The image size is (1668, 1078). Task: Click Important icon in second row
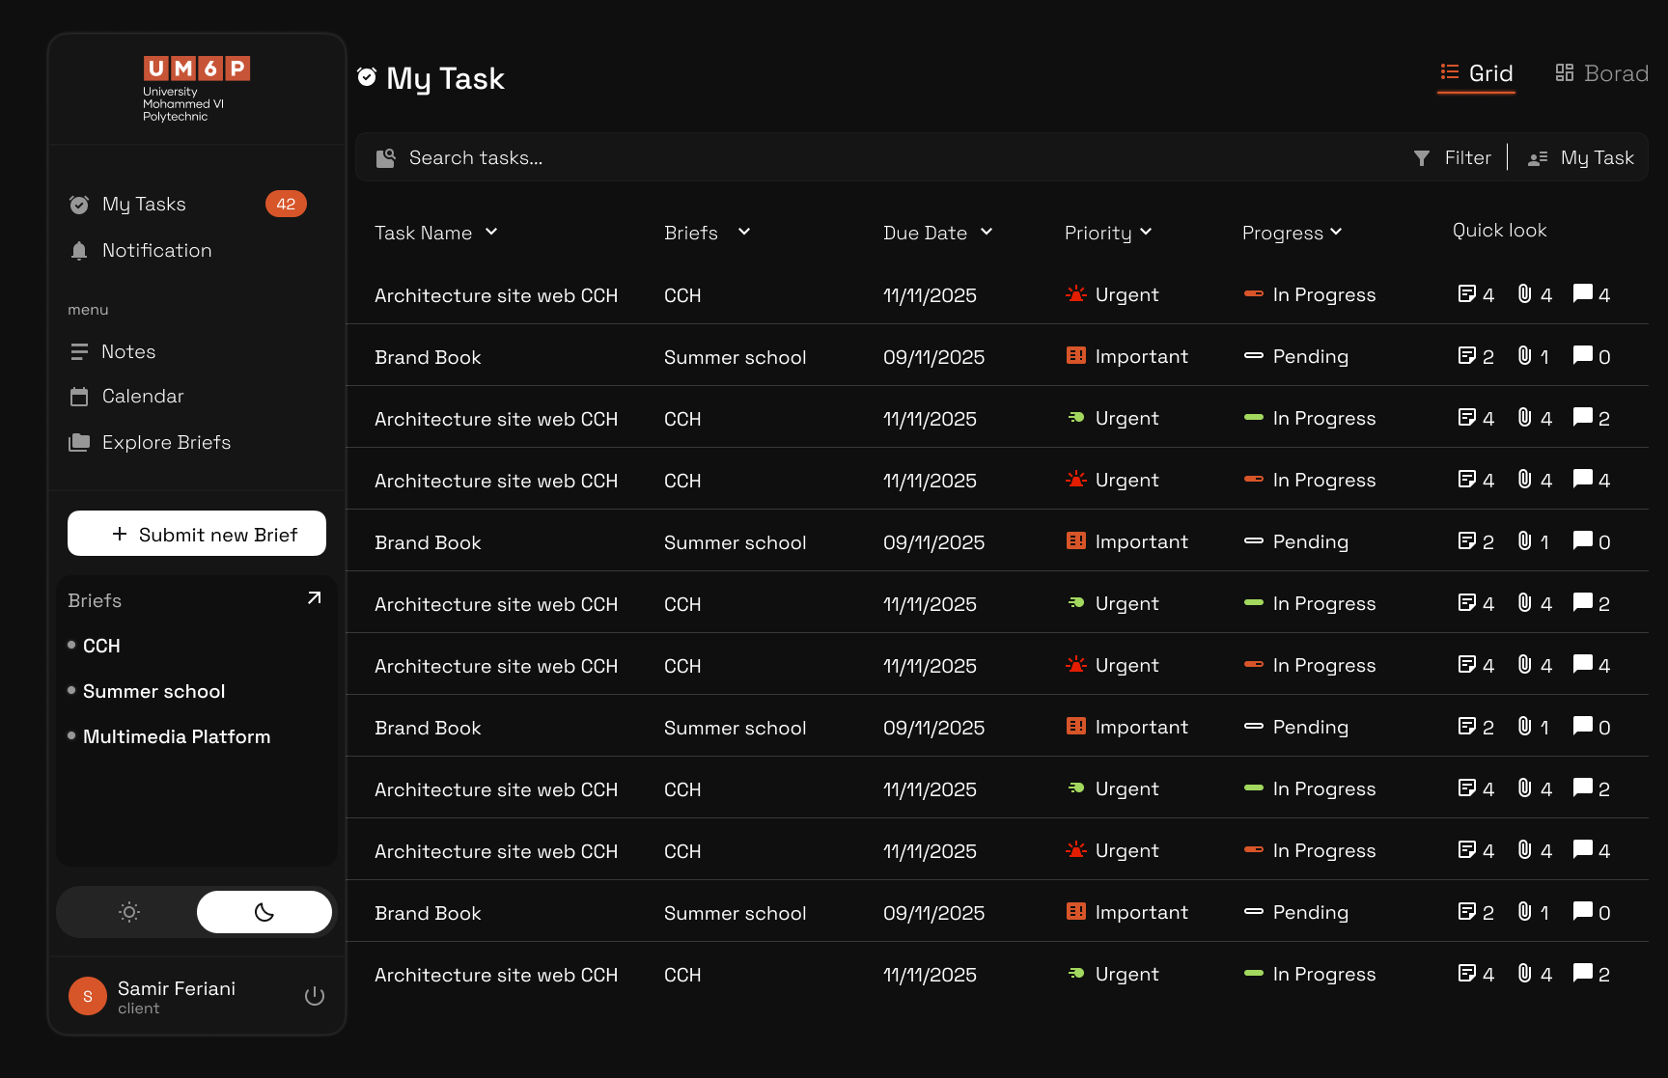(1075, 355)
